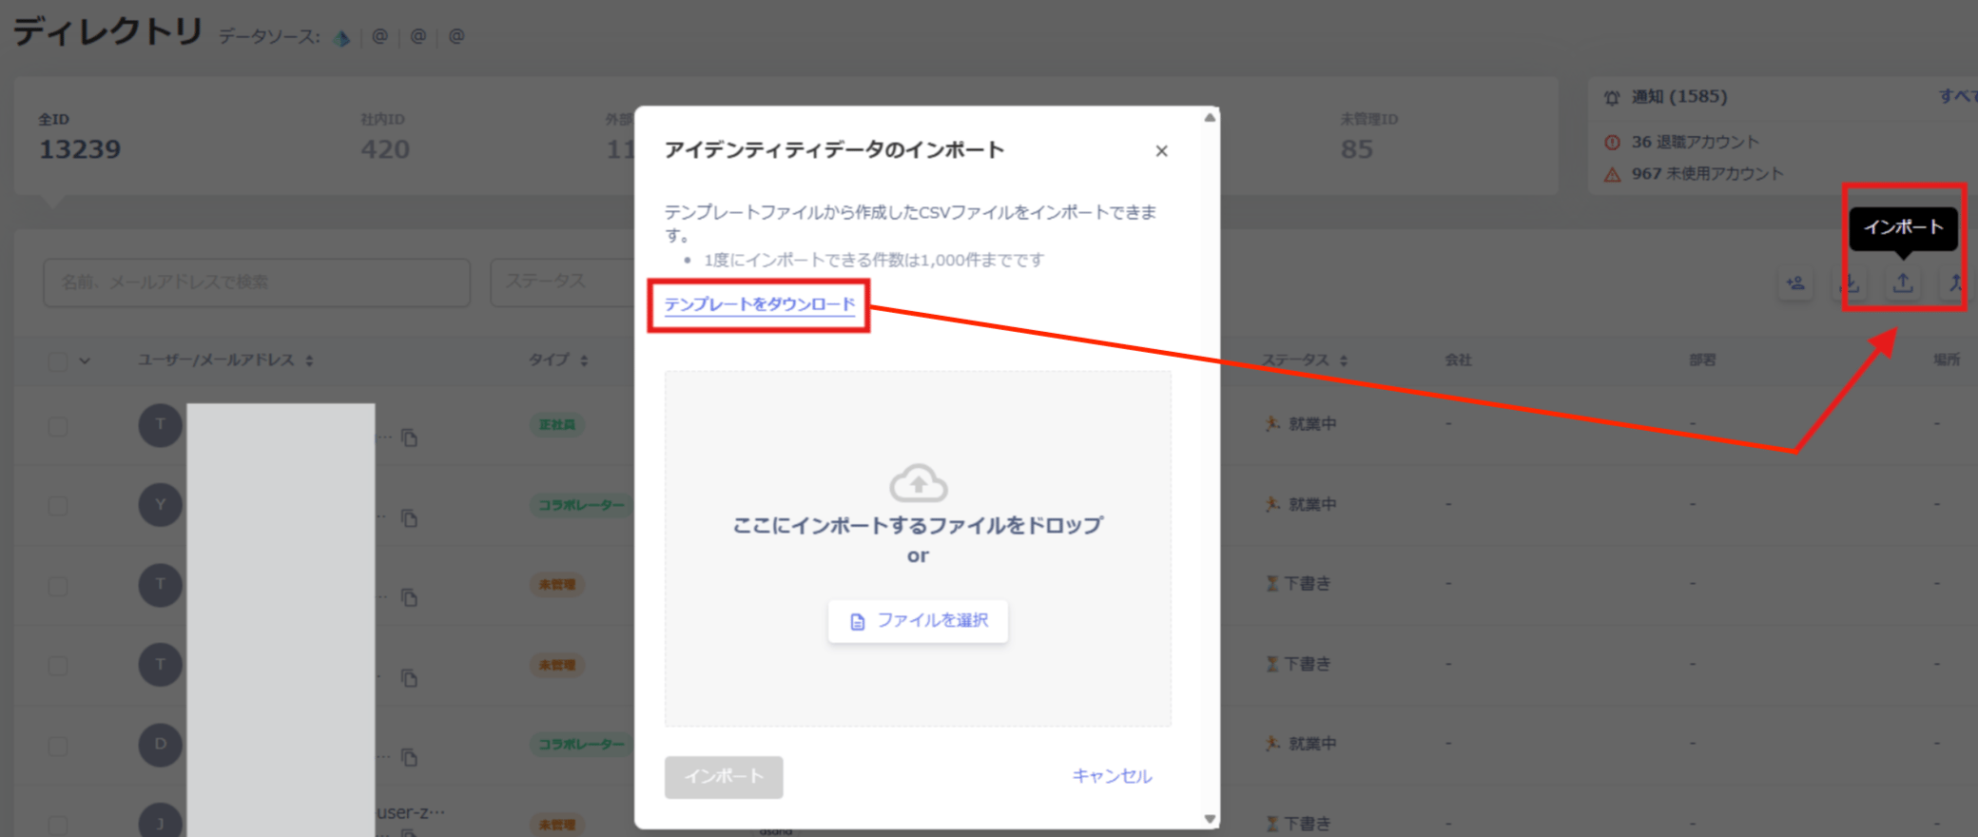Tick the checkbox in the 正社員 row
The width and height of the screenshot is (1978, 837).
coord(58,426)
